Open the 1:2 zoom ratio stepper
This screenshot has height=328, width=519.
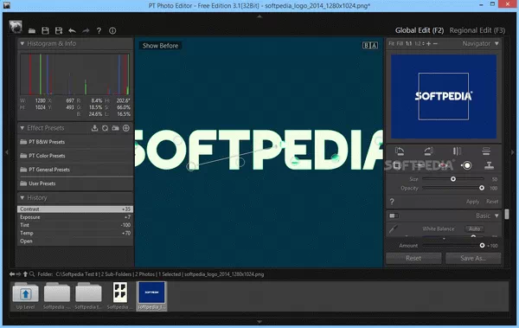click(423, 44)
